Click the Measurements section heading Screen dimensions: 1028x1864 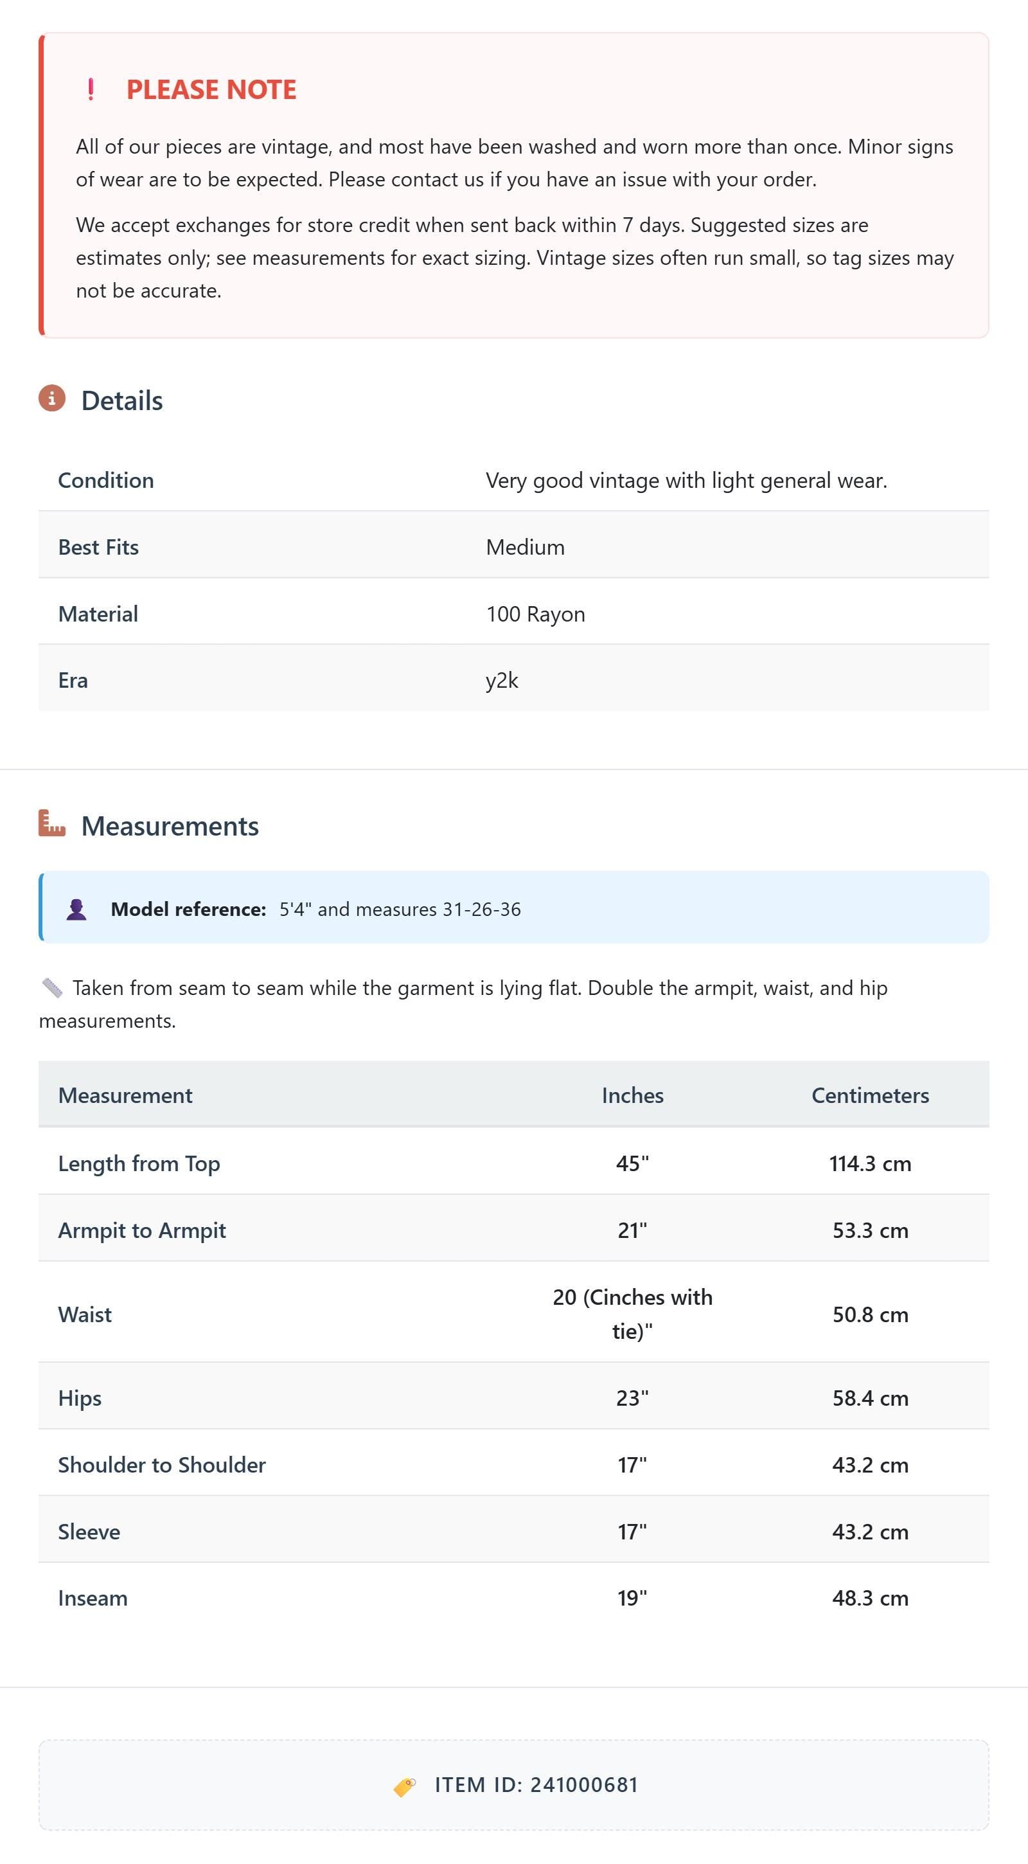170,826
